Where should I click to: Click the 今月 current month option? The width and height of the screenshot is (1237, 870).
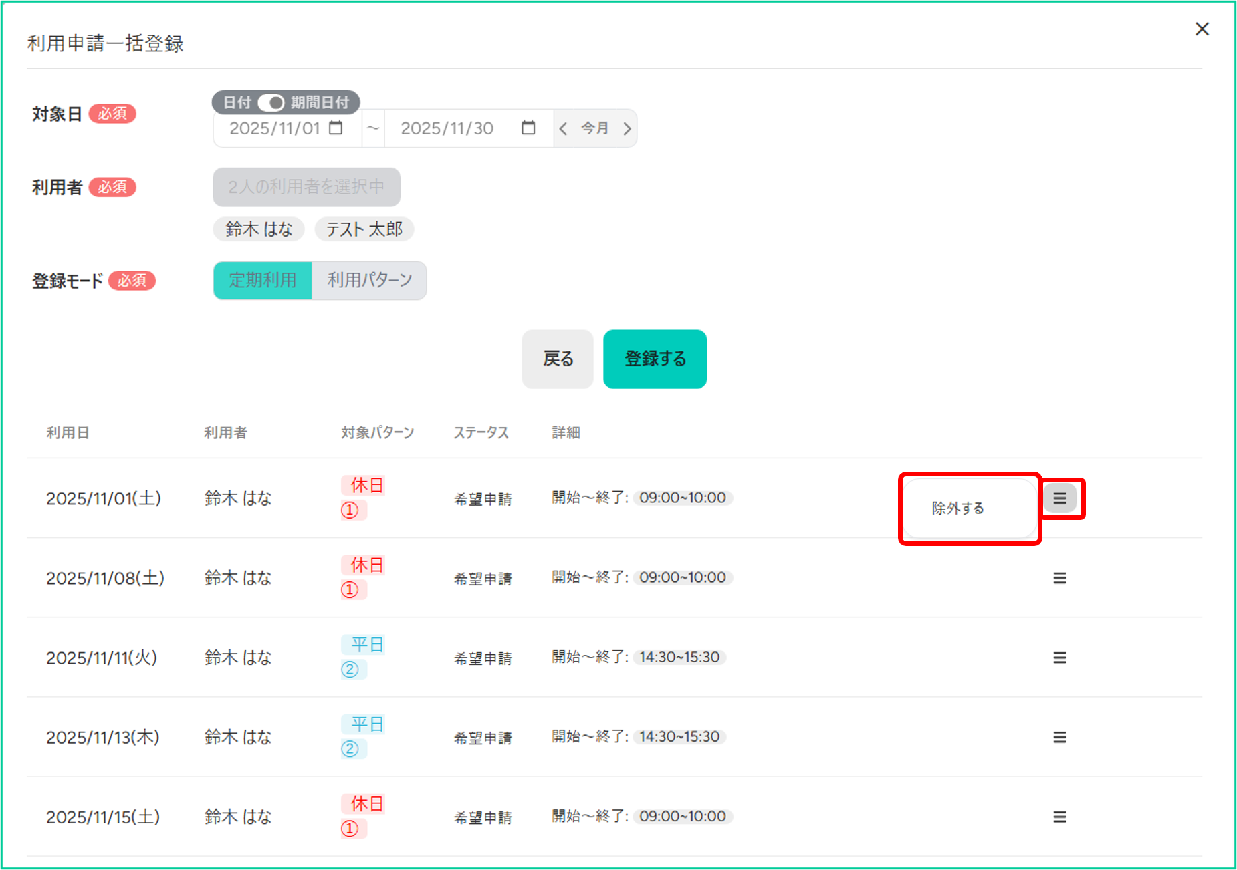coord(594,128)
